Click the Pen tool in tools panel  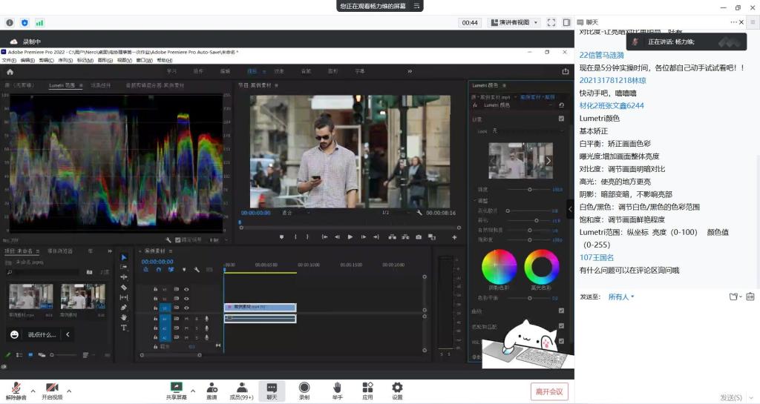[124, 307]
